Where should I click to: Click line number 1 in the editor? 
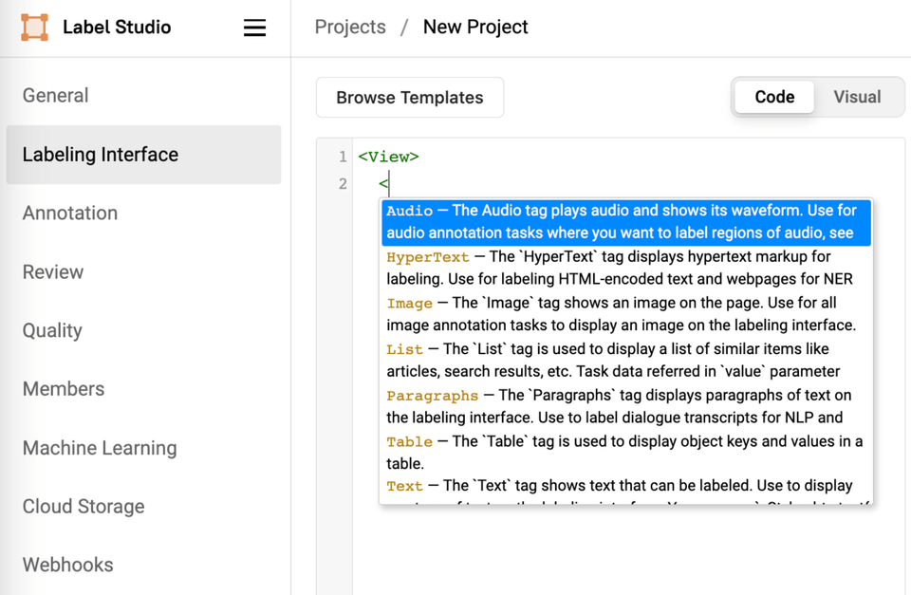coord(343,155)
